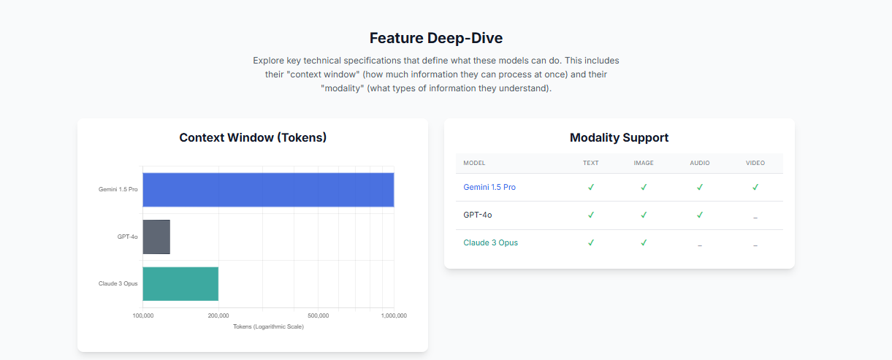
Task: Click the 100,000 axis tick label
Action: [142, 315]
